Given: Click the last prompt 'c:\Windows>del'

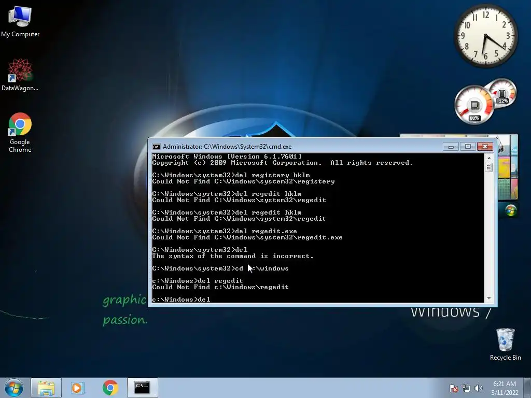Looking at the screenshot, I should pyautogui.click(x=181, y=300).
